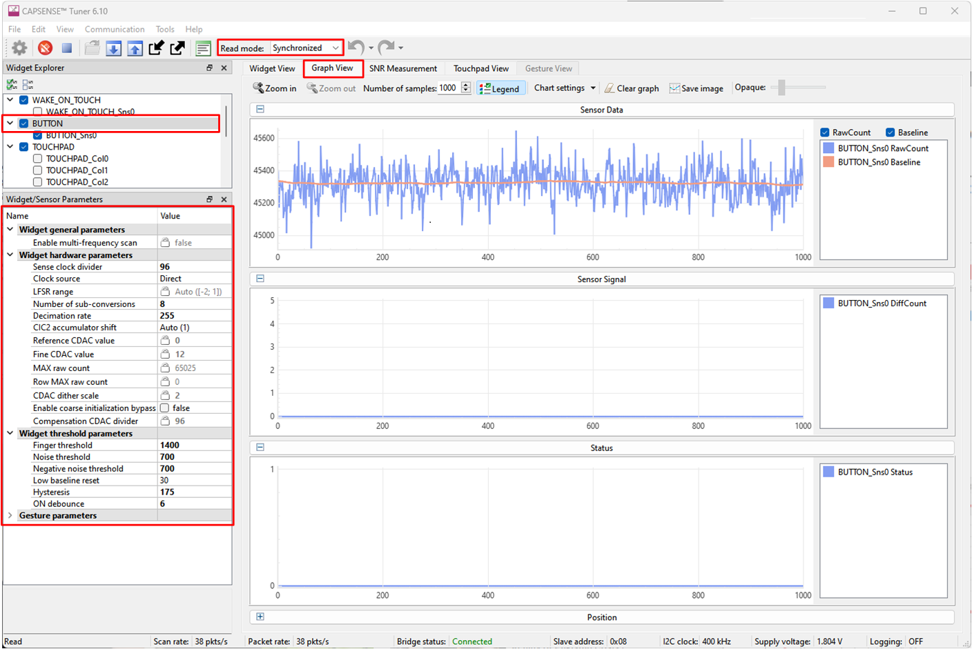Deselect all sensors icon in Widget Explorer

28,85
